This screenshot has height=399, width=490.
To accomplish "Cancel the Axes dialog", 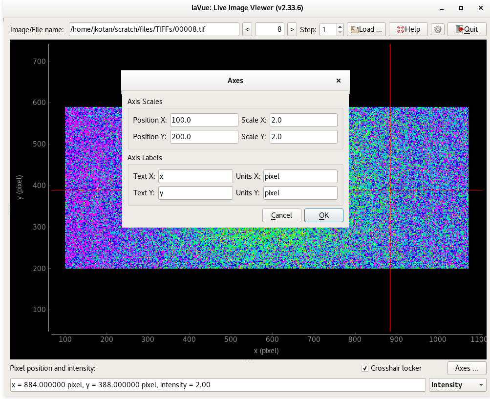I will (281, 215).
